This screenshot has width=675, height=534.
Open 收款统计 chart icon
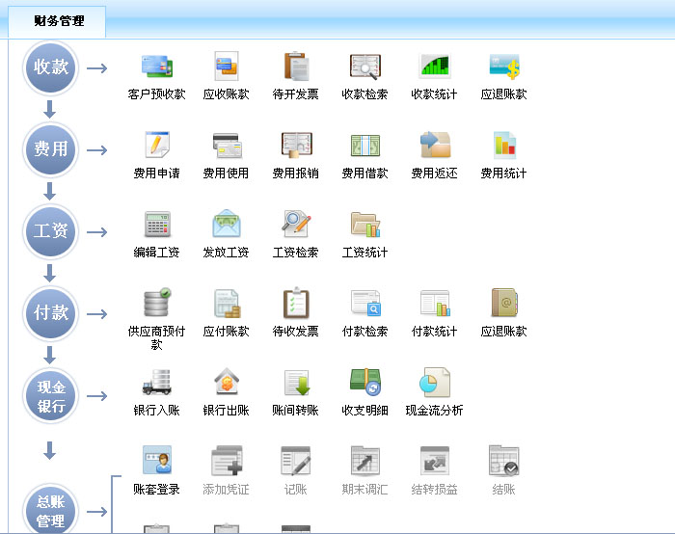point(434,67)
